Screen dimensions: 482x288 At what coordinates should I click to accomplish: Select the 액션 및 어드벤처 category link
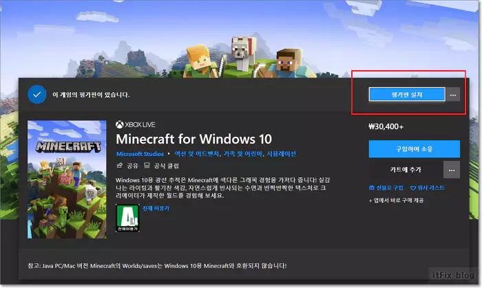[x=197, y=154]
